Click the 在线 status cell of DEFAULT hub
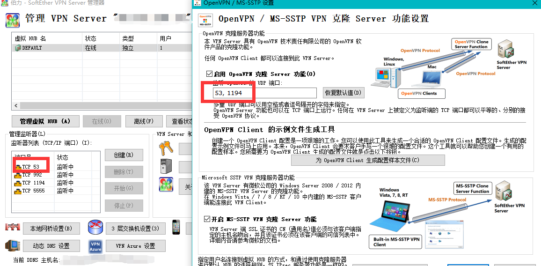Image resolution: width=541 pixels, height=266 pixels. click(x=90, y=48)
